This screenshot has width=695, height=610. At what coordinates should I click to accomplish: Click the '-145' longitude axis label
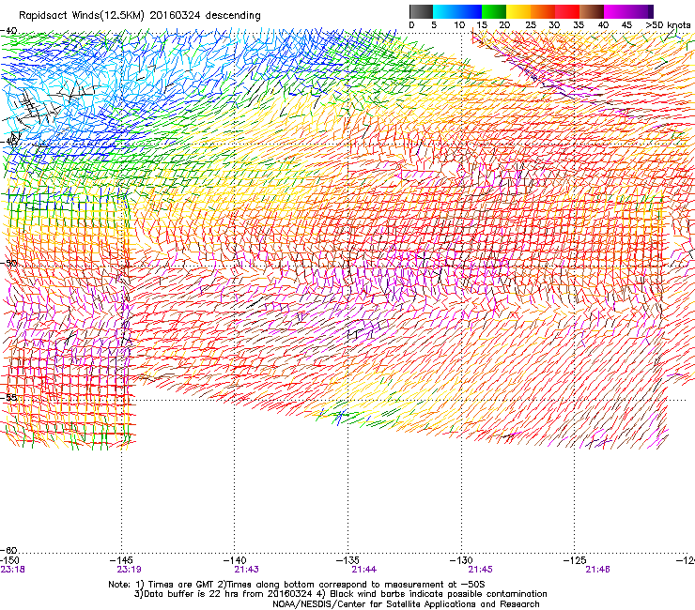(122, 560)
